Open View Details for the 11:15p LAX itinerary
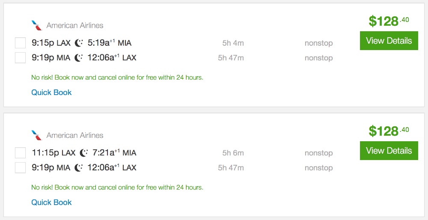 click(x=389, y=151)
